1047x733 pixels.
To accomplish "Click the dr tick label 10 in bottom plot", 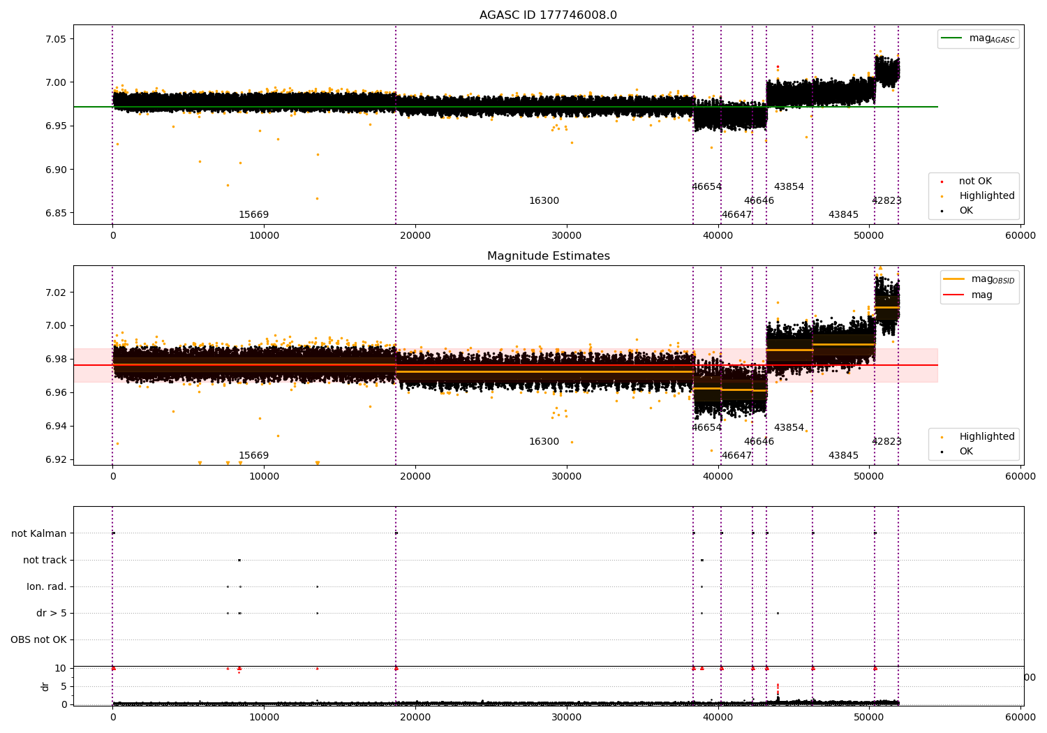I will pyautogui.click(x=61, y=669).
